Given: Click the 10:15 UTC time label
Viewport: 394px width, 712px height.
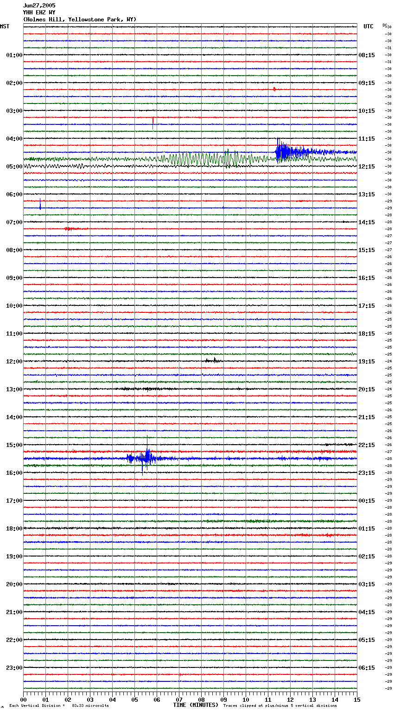Looking at the screenshot, I should click(x=367, y=111).
